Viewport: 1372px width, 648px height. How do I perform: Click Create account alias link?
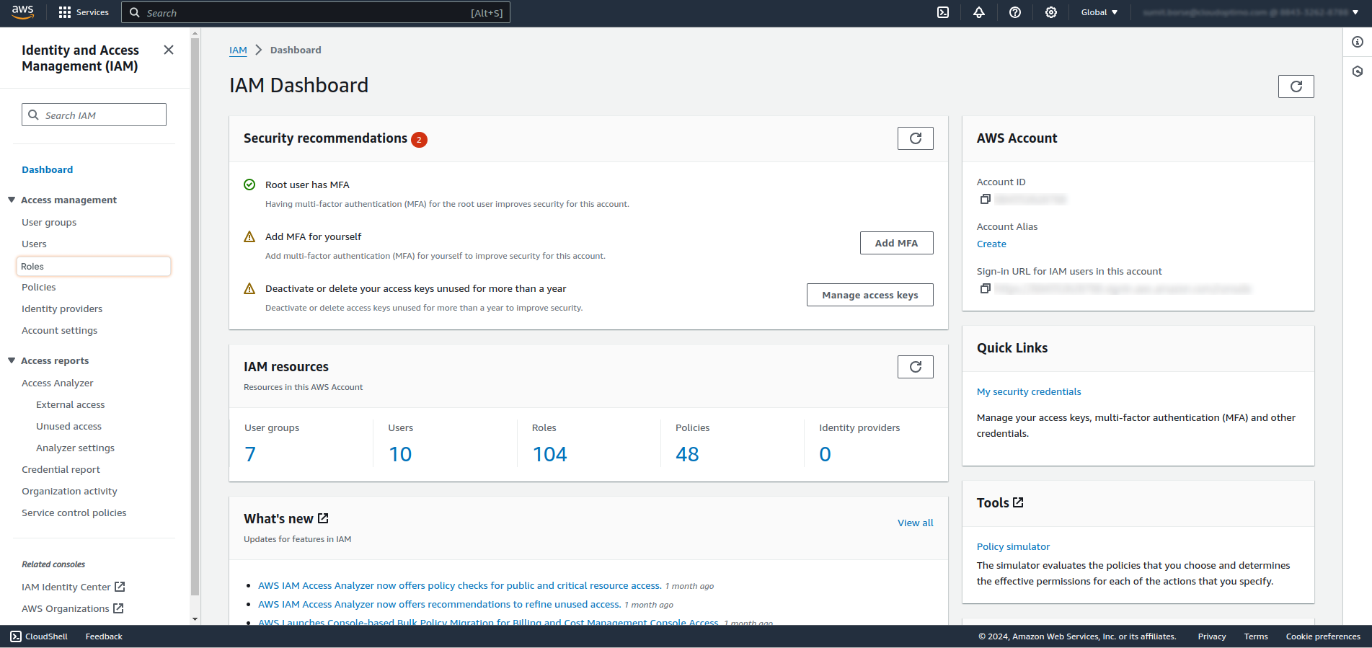coord(991,244)
